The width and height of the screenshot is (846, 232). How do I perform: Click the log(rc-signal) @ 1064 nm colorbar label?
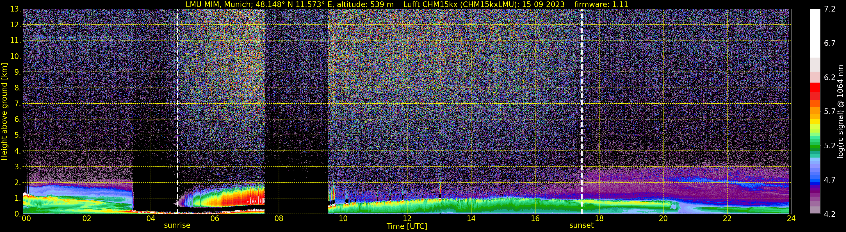click(x=840, y=112)
